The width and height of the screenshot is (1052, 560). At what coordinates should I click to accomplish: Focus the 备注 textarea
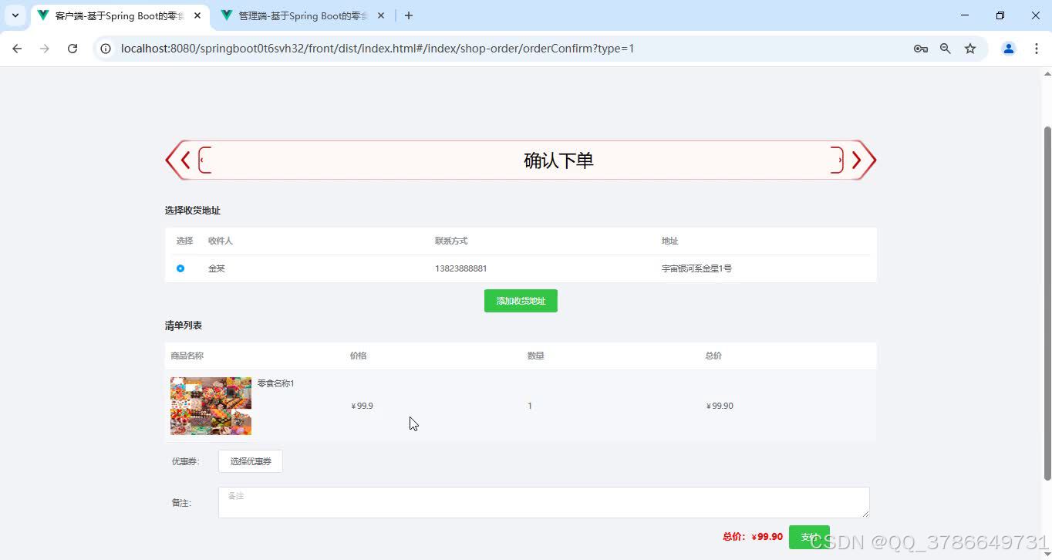[544, 502]
